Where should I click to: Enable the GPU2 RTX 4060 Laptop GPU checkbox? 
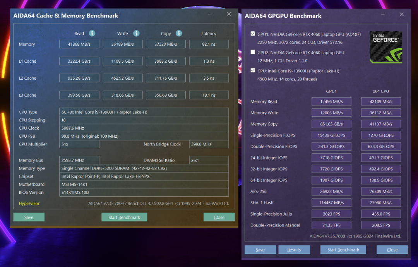[252, 52]
